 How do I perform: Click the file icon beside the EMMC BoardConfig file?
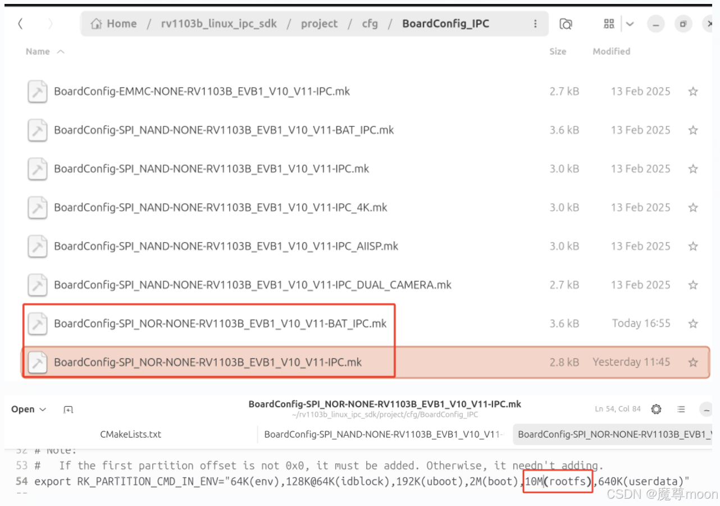[x=37, y=92]
